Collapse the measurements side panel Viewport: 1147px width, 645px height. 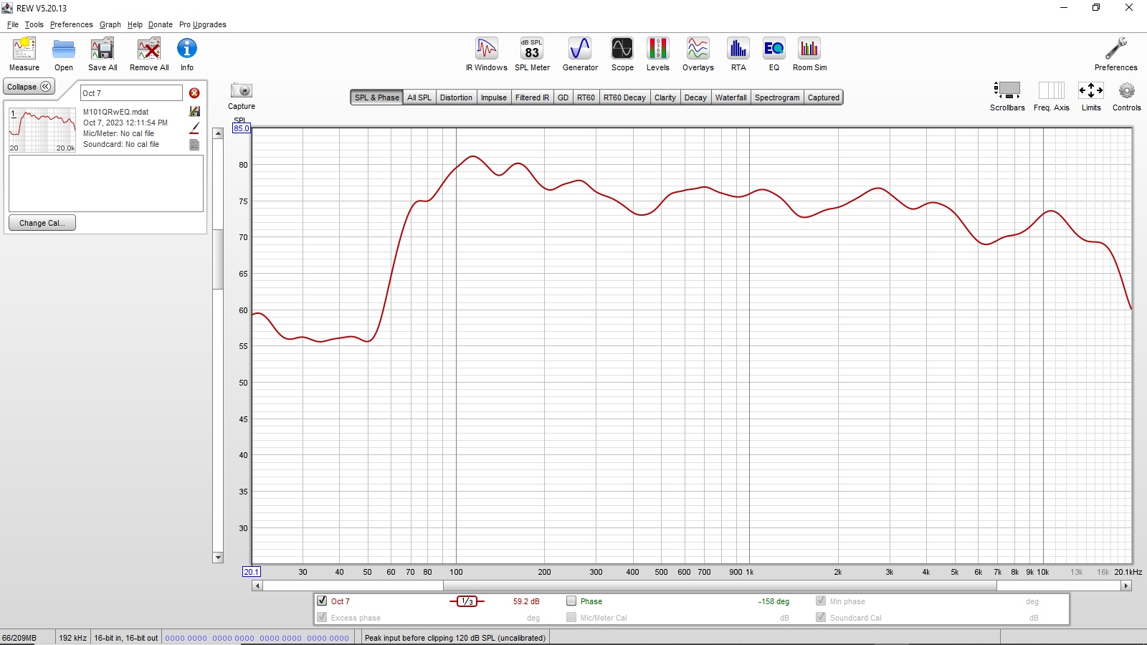29,87
